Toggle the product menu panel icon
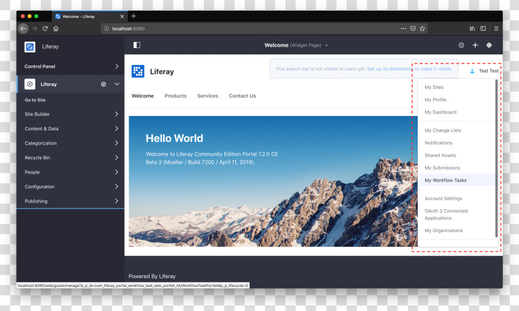 click(x=137, y=45)
